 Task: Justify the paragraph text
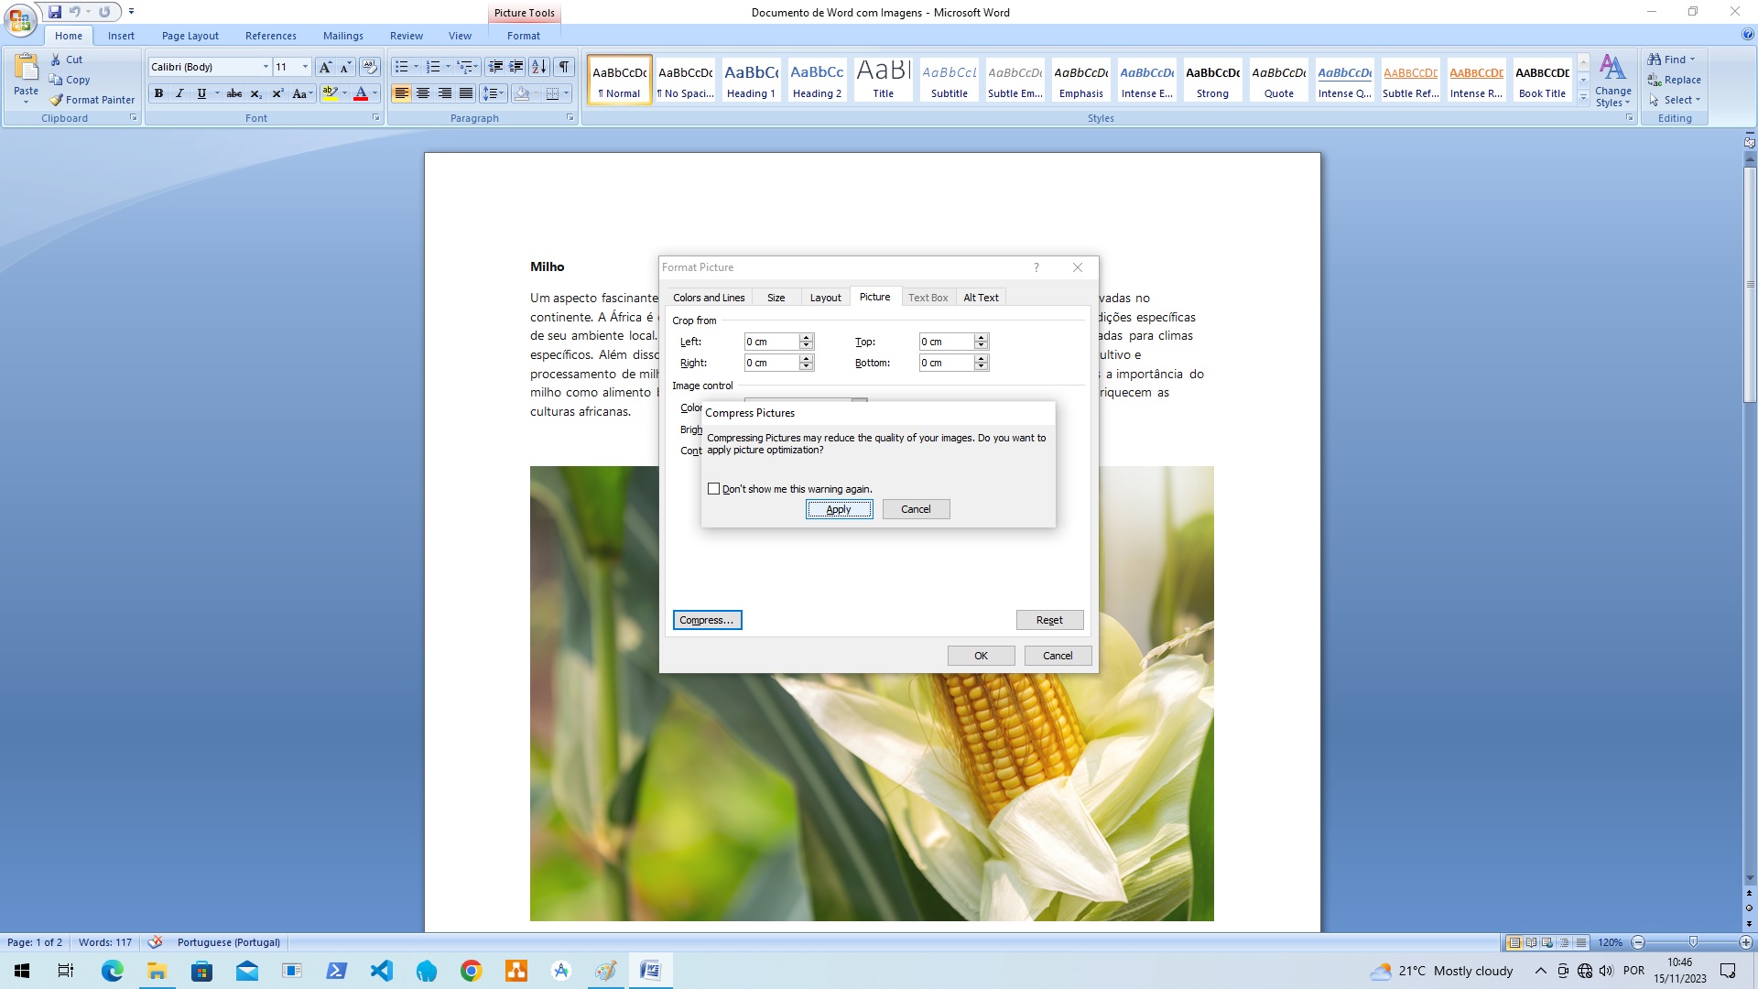[466, 93]
